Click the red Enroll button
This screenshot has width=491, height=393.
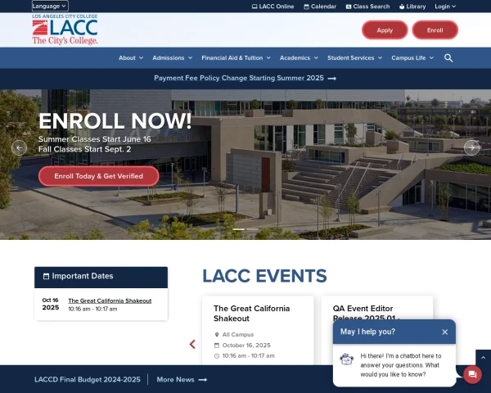tap(435, 30)
